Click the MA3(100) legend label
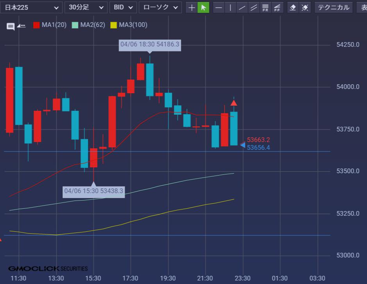 [133, 25]
